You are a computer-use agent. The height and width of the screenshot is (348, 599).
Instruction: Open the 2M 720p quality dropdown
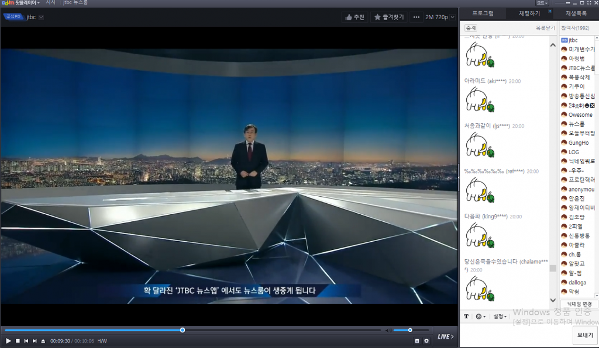click(x=440, y=17)
